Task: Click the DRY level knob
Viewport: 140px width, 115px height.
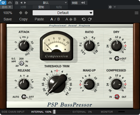Action: [117, 46]
